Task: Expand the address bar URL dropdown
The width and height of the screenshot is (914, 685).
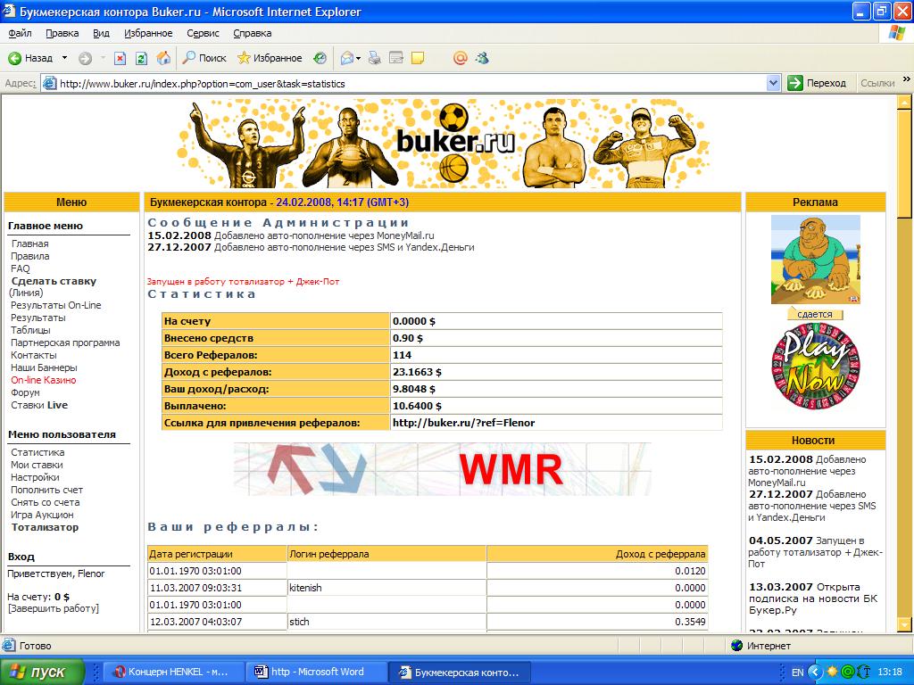Action: pyautogui.click(x=773, y=83)
